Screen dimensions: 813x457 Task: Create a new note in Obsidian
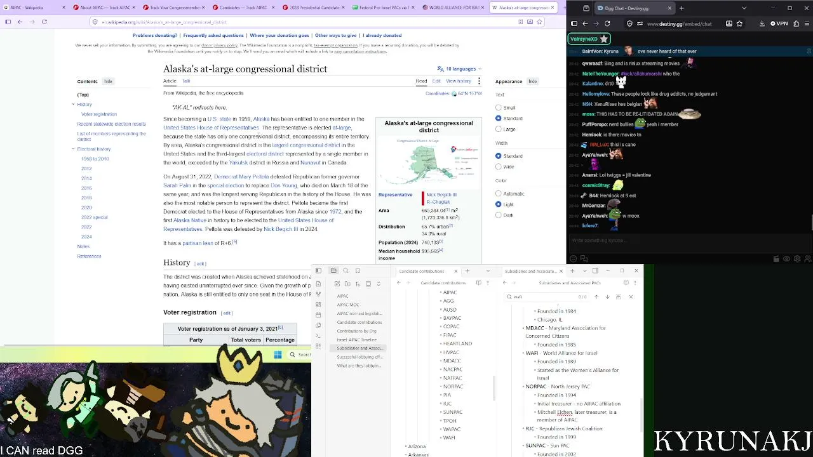coord(337,284)
